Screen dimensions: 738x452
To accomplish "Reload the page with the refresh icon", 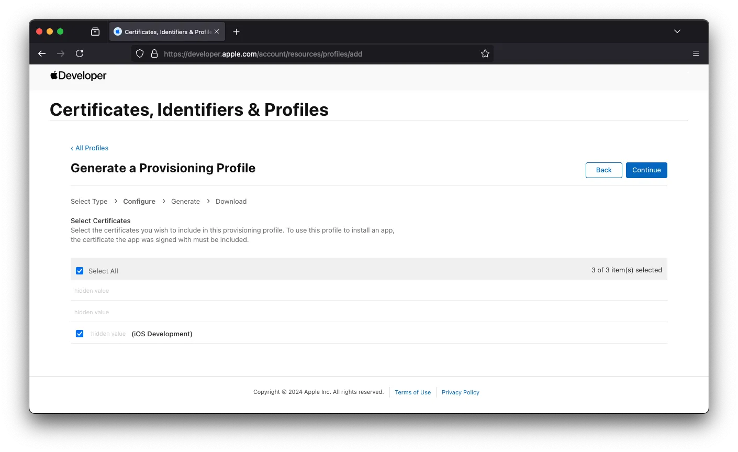I will point(80,53).
